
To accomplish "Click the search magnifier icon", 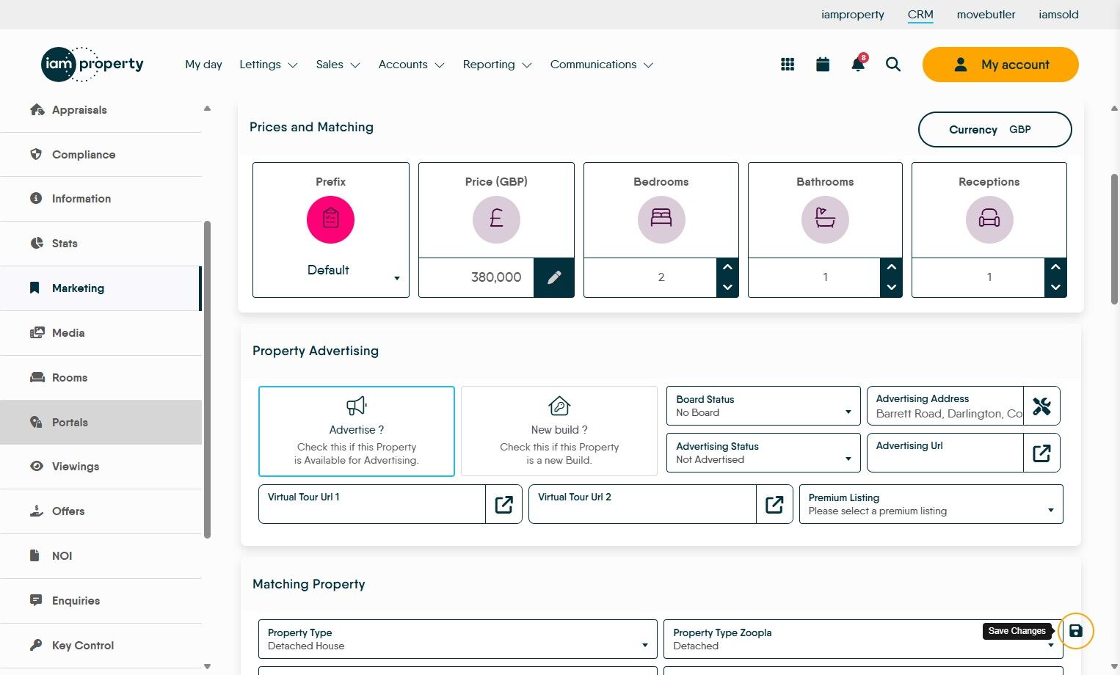I will tap(893, 65).
